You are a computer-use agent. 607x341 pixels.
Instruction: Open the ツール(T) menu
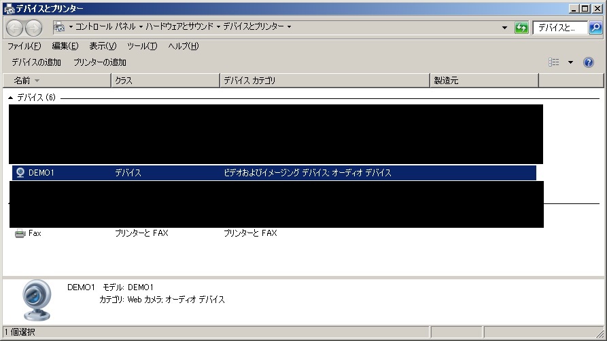click(x=142, y=46)
